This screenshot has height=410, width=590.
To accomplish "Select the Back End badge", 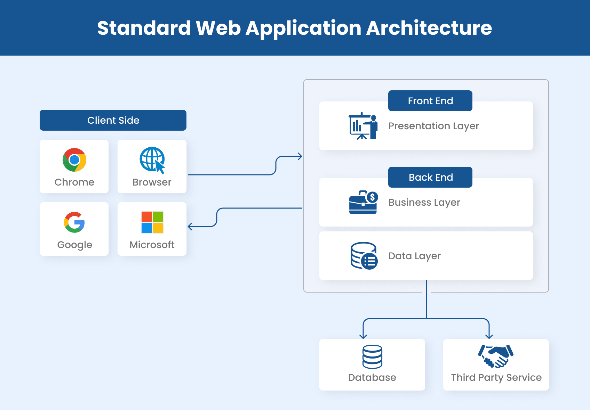I will 430,177.
